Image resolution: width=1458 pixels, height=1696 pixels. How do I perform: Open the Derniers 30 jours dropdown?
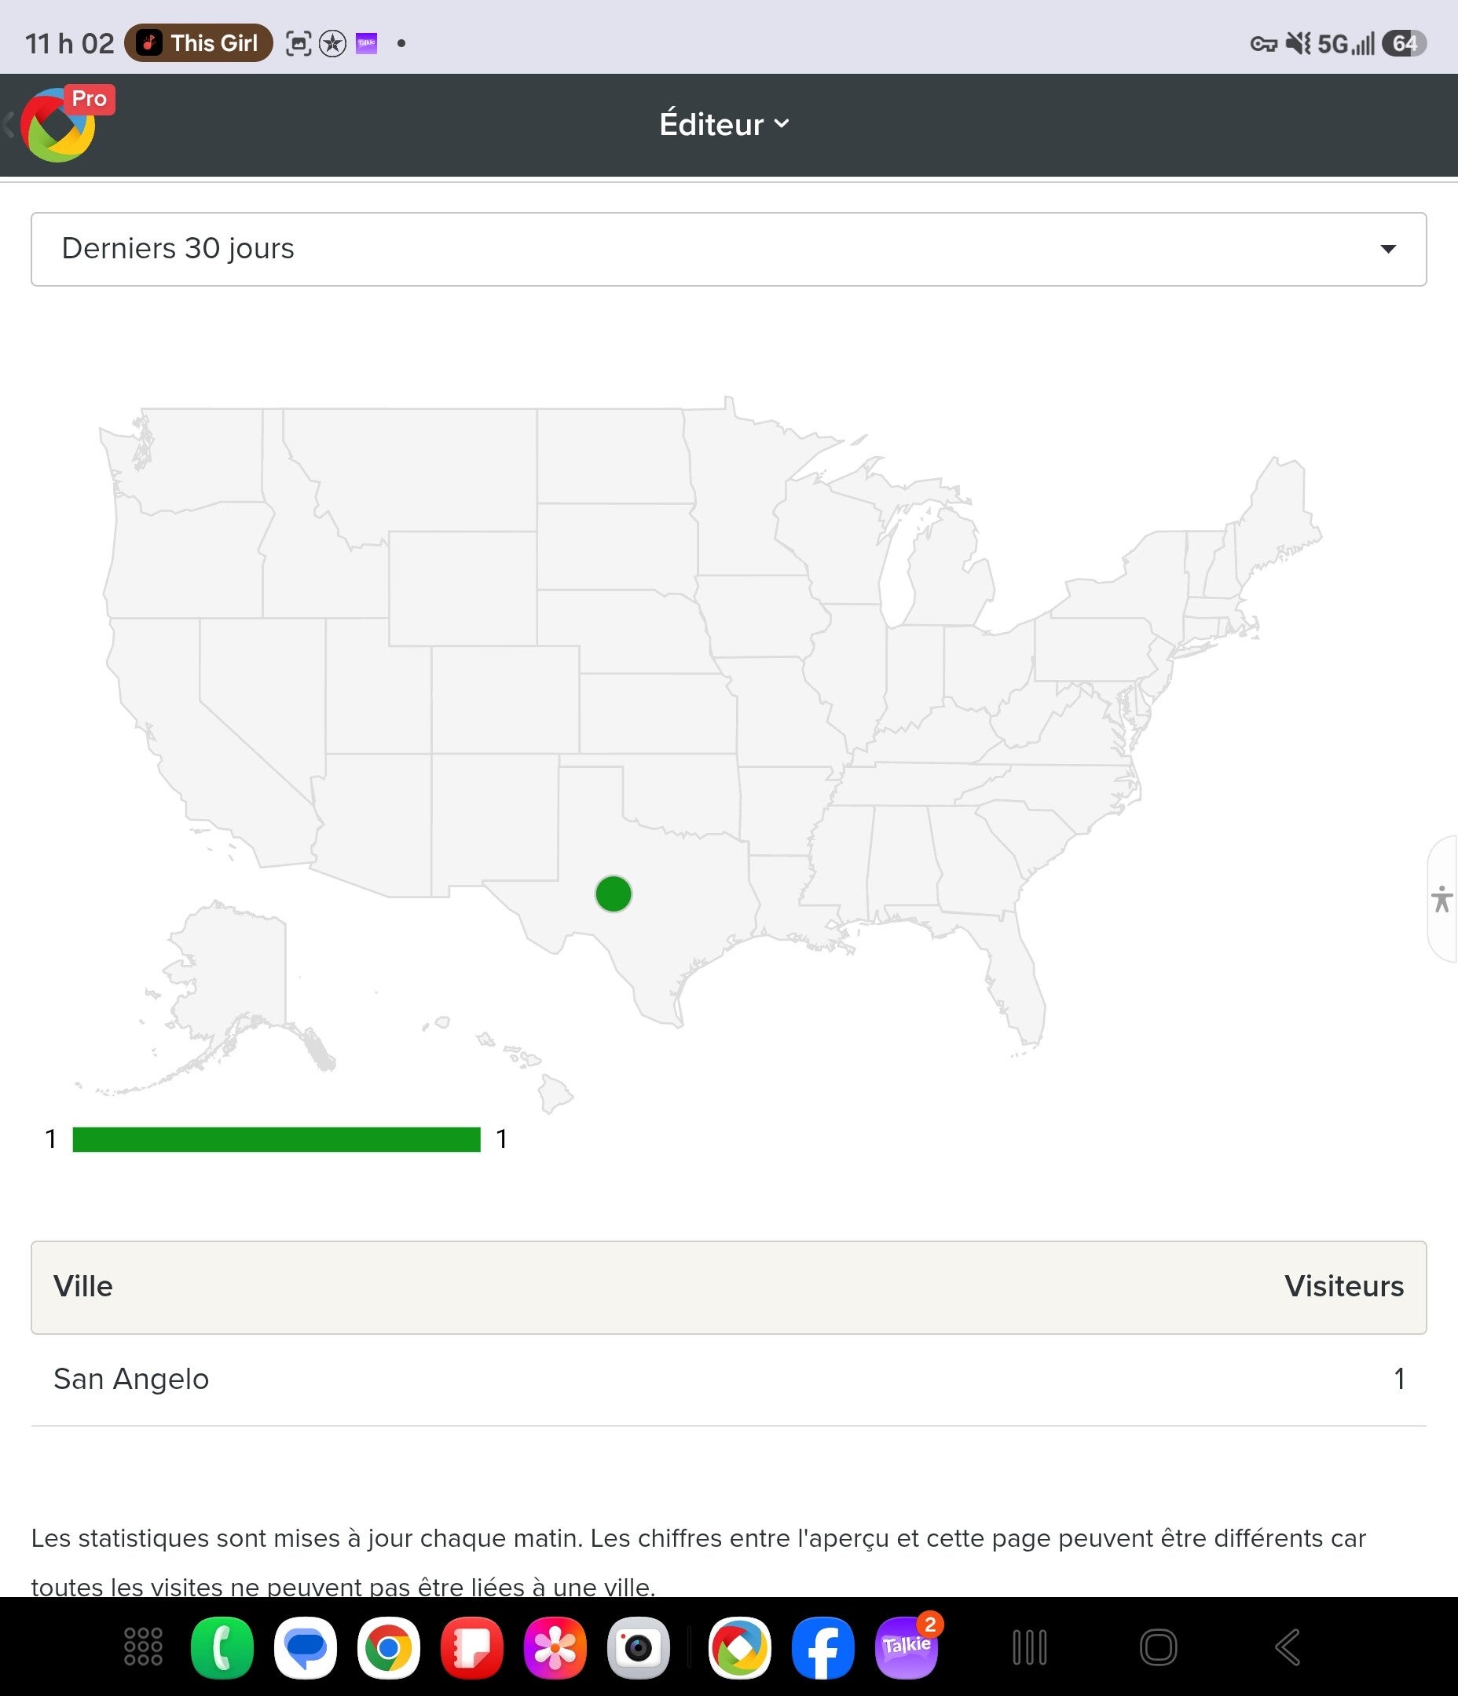[x=728, y=249]
